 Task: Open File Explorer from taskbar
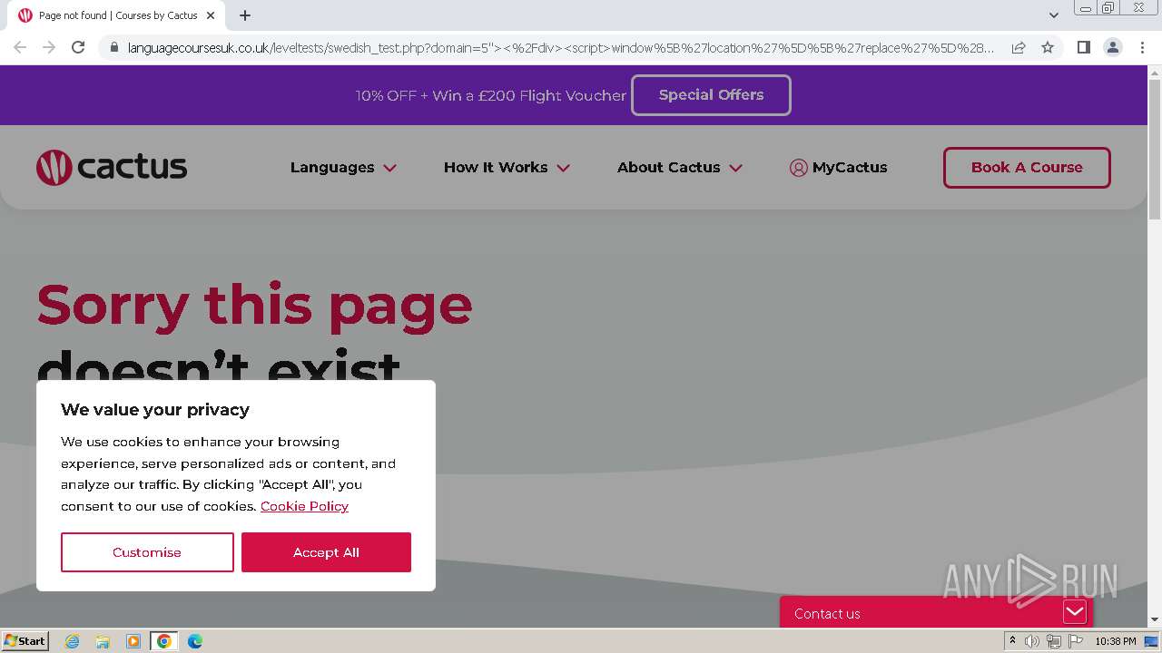click(x=103, y=641)
